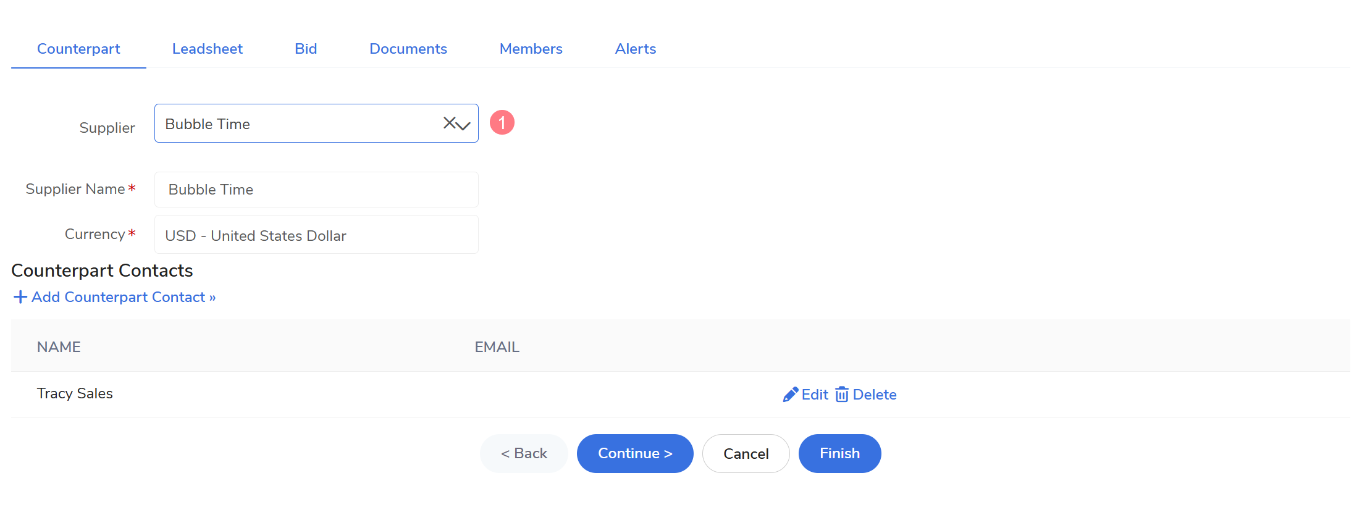This screenshot has width=1362, height=507.
Task: Click the Cancel button
Action: coord(746,453)
